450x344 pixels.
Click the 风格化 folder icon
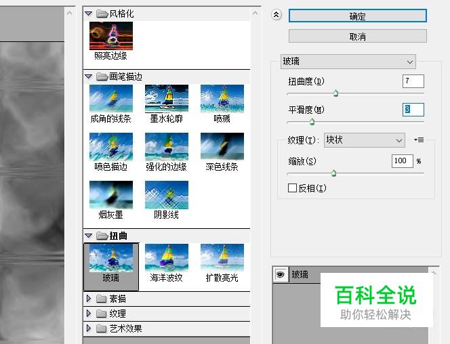(102, 14)
